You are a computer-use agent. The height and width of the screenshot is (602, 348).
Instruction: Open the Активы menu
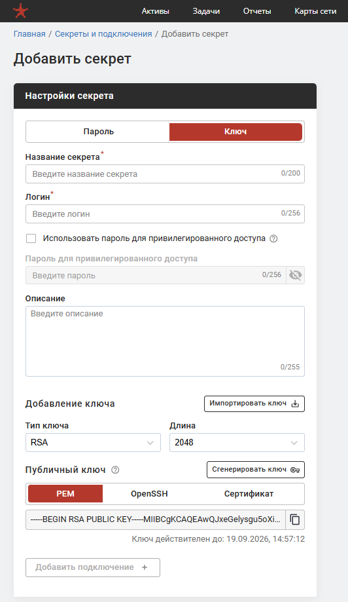(155, 11)
